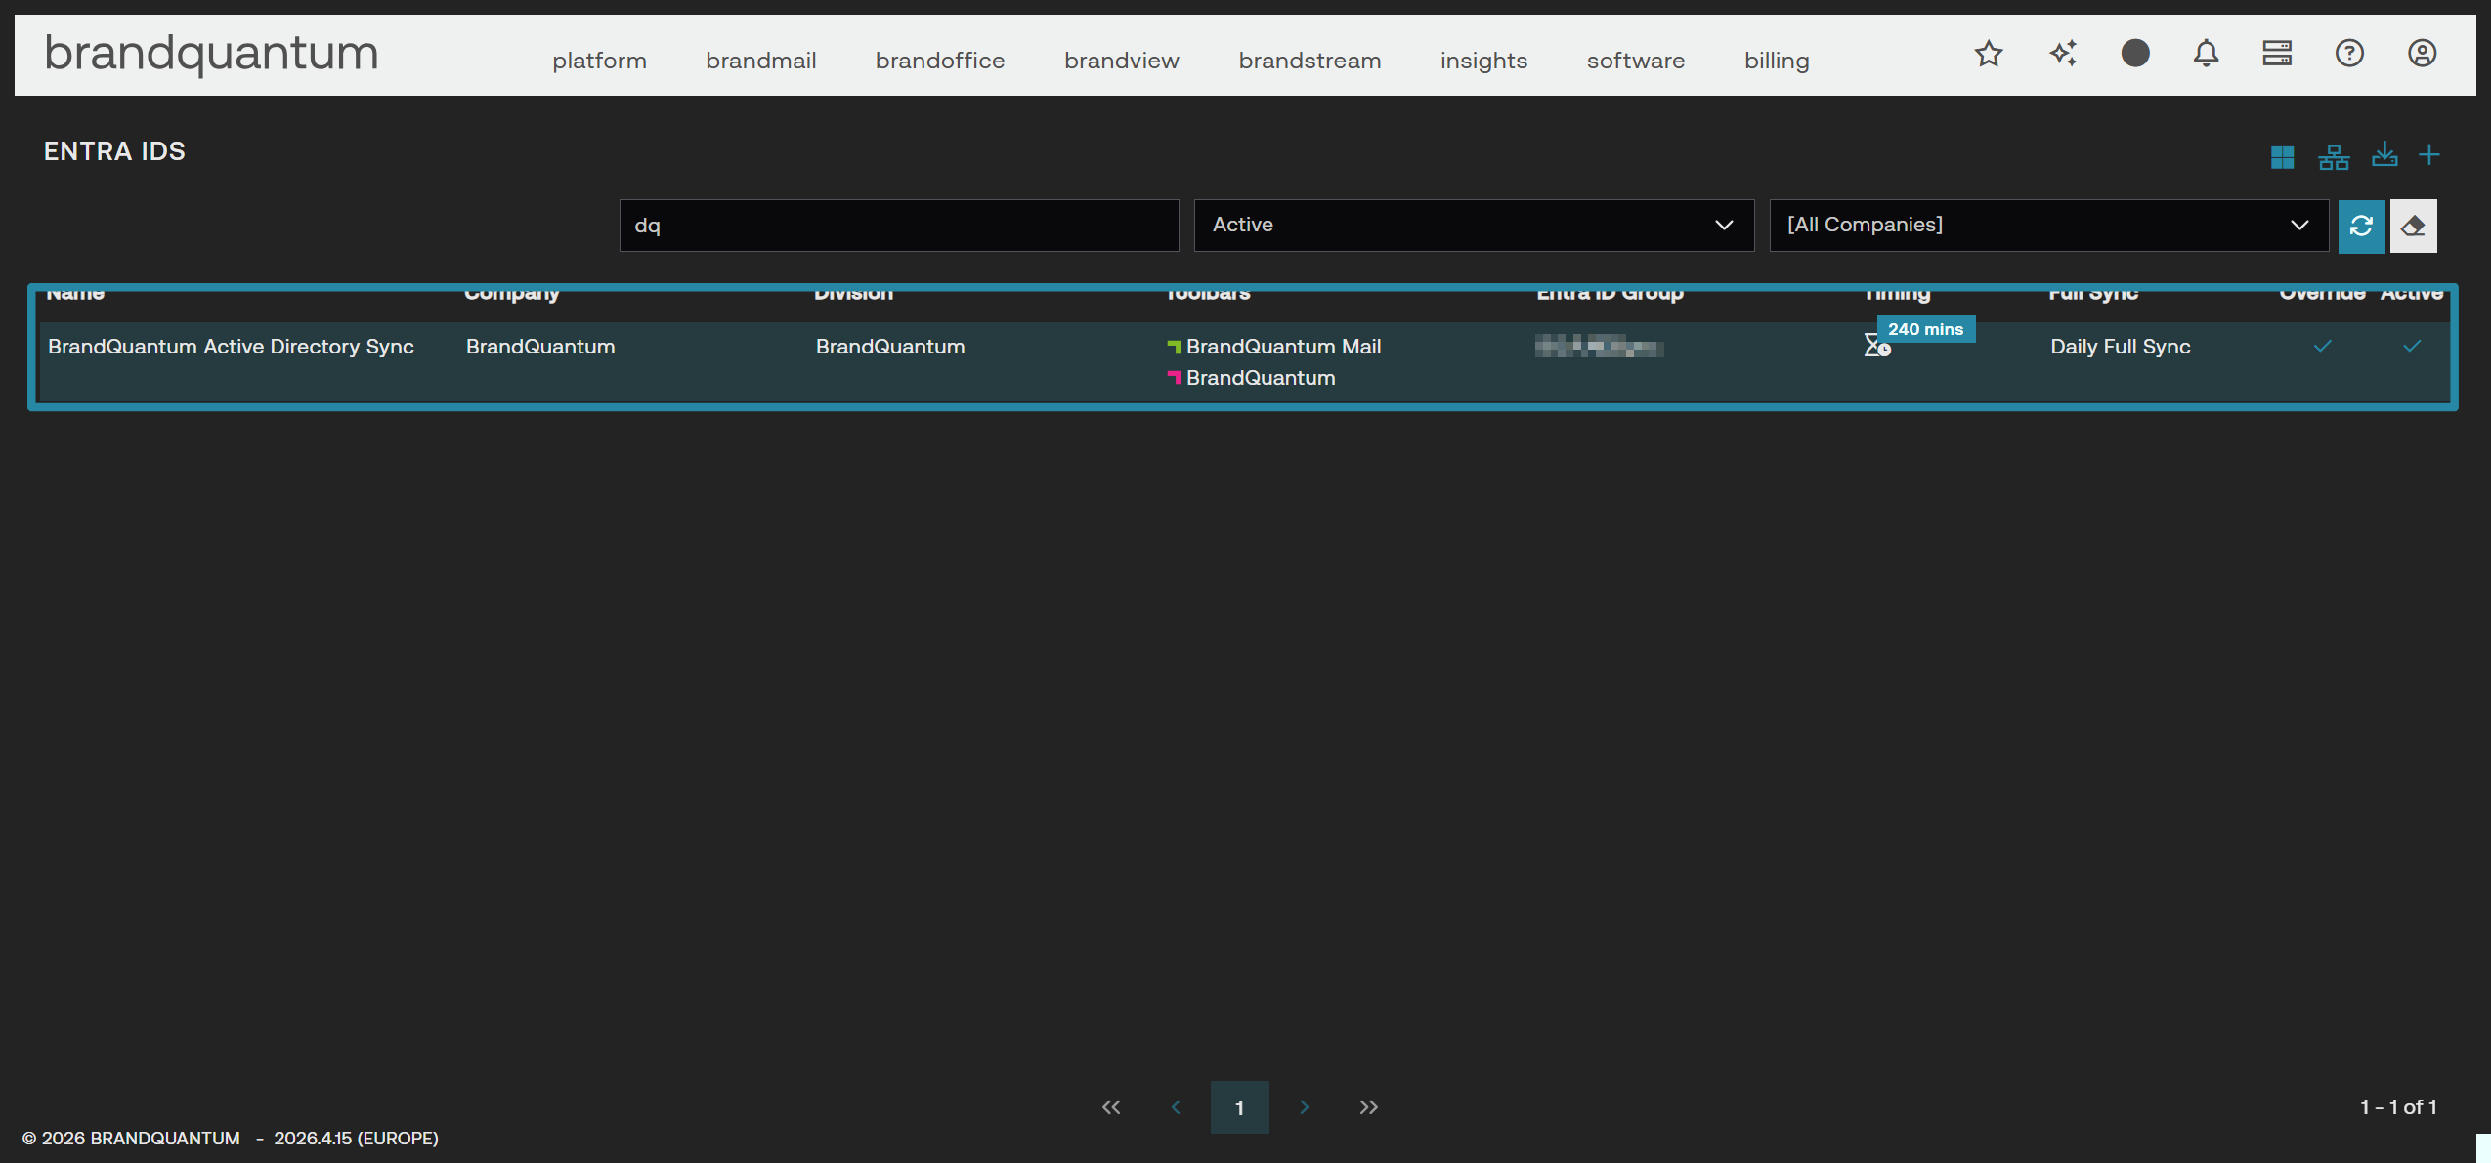Select BrandQuantum Active Directory Sync name

[x=231, y=347]
